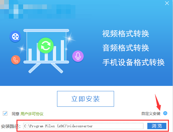Click the blue film reel icon
Screen dimensions: 173x132
pos(15,36)
